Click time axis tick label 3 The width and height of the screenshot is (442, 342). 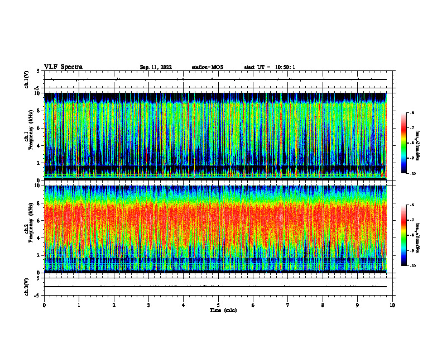click(148, 305)
